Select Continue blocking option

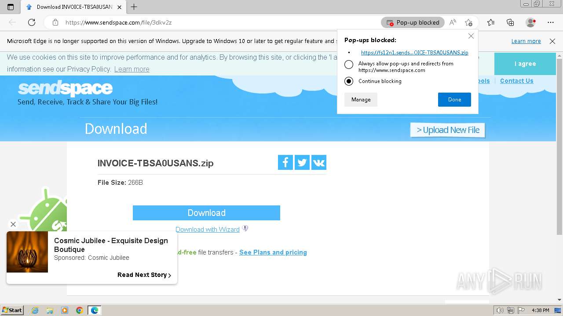click(349, 81)
